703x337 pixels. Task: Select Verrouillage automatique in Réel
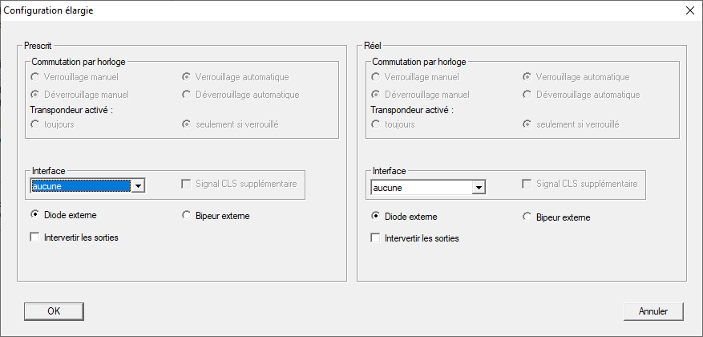coord(527,77)
